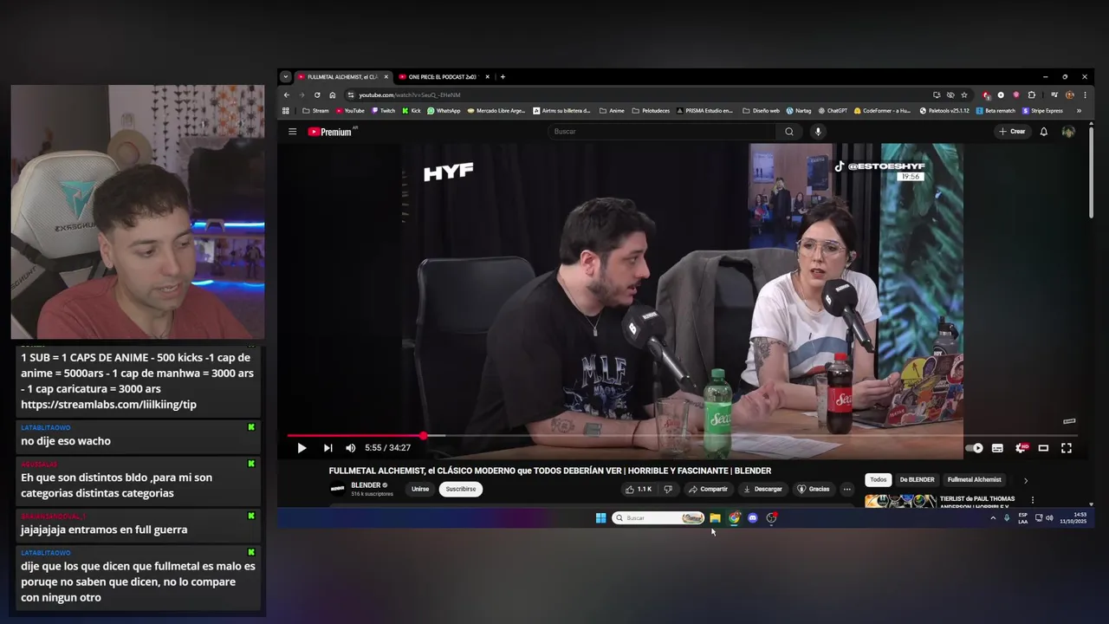Open the Anime bookmark folder
The image size is (1109, 624).
point(612,111)
